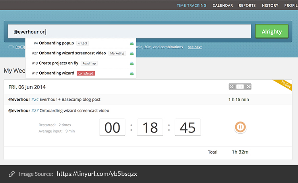Click the @everhour project on the screencast entry
The height and width of the screenshot is (183, 298).
[19, 111]
